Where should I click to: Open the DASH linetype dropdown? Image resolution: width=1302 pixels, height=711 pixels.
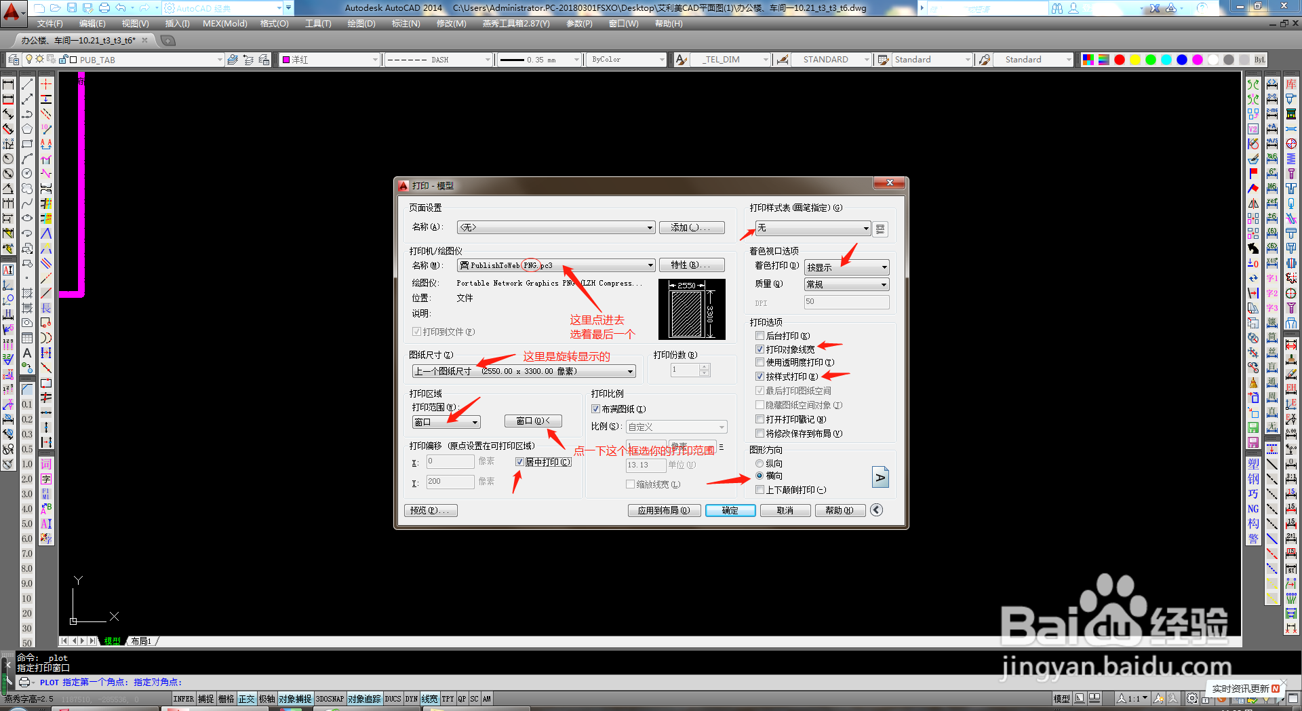(x=438, y=60)
